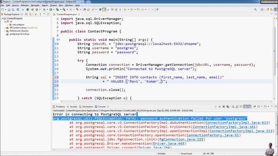
Task: Open ConnectionFactoryImpl.java:161 stack trace link
Action: 224,127
